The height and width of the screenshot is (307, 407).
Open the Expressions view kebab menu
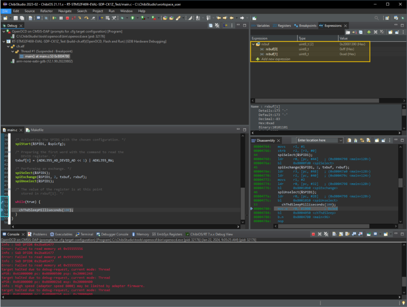[403, 32]
